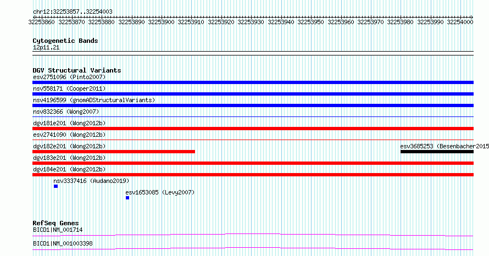This screenshot has height=256, width=489.
Task: Click ruler position 32253960
Action: click(x=341, y=22)
